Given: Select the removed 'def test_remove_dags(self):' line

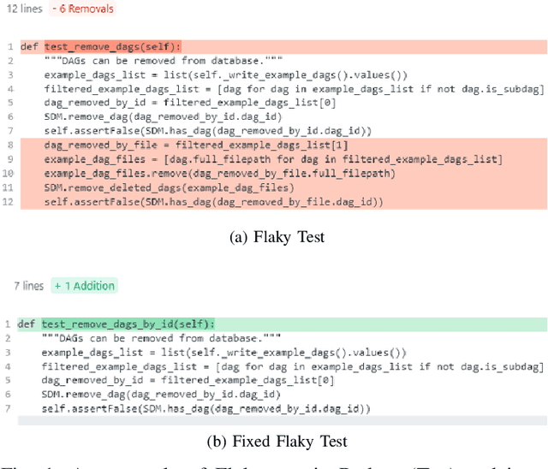Looking at the screenshot, I should click(112, 47).
